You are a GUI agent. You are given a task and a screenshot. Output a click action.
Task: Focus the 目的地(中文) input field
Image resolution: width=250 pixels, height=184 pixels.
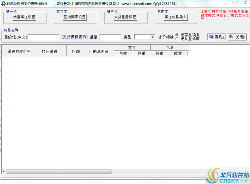tap(44, 37)
